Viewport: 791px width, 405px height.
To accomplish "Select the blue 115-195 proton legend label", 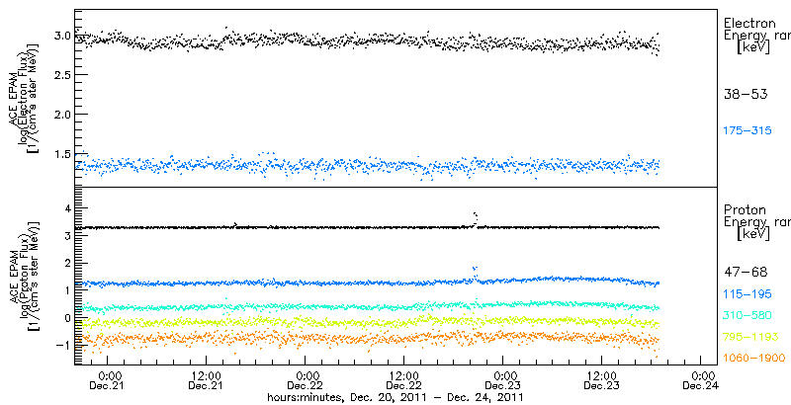I will pyautogui.click(x=747, y=294).
